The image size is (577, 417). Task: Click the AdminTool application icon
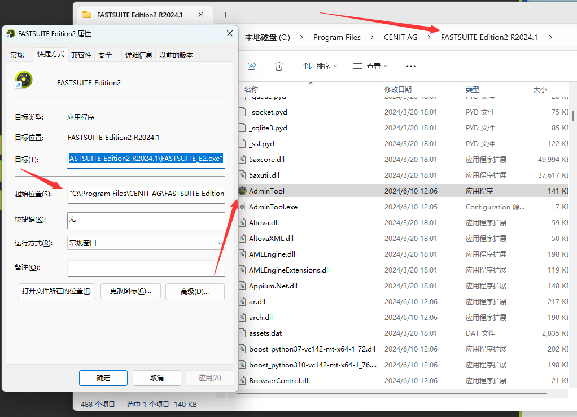coord(242,191)
